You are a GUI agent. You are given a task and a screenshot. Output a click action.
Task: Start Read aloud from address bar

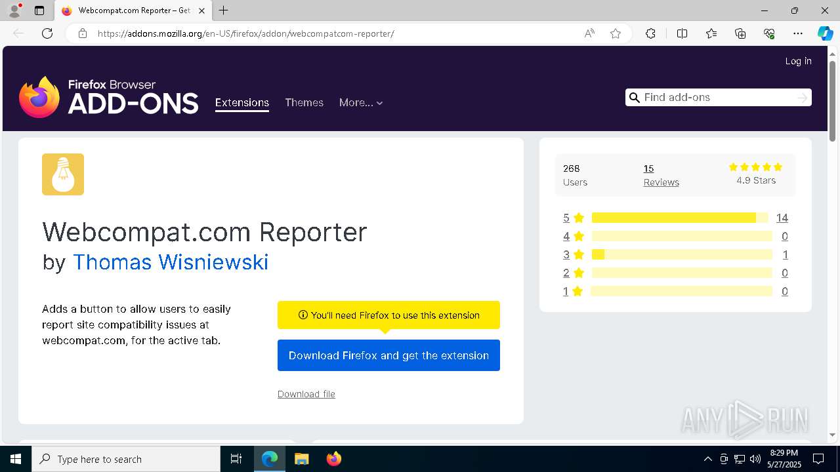point(589,33)
